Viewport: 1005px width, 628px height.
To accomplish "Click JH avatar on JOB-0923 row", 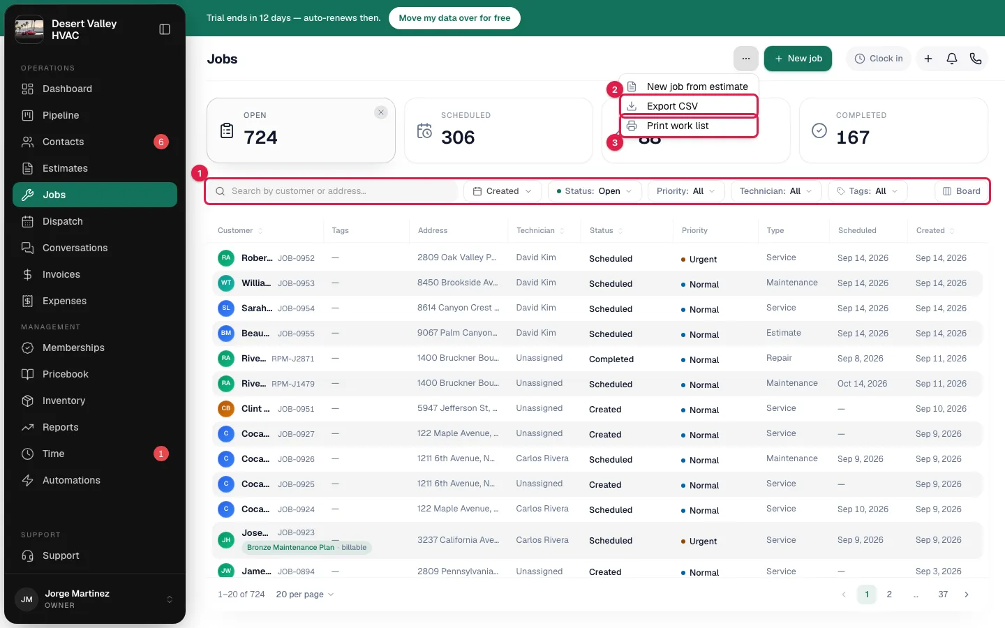I will pyautogui.click(x=226, y=540).
